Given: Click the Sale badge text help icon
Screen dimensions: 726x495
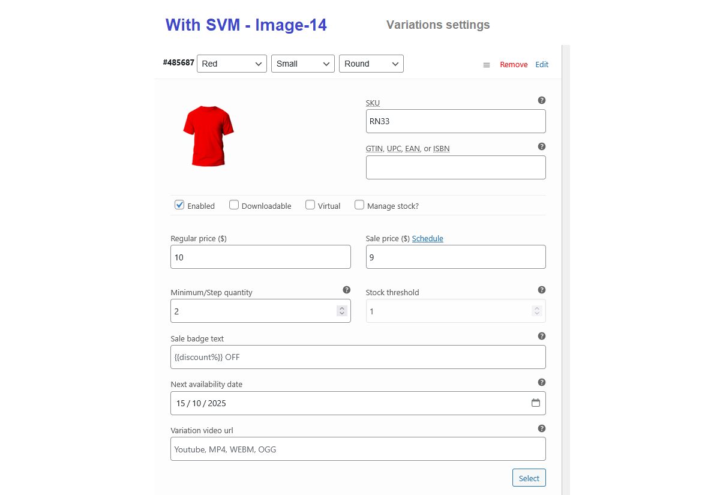Looking at the screenshot, I should [542, 336].
